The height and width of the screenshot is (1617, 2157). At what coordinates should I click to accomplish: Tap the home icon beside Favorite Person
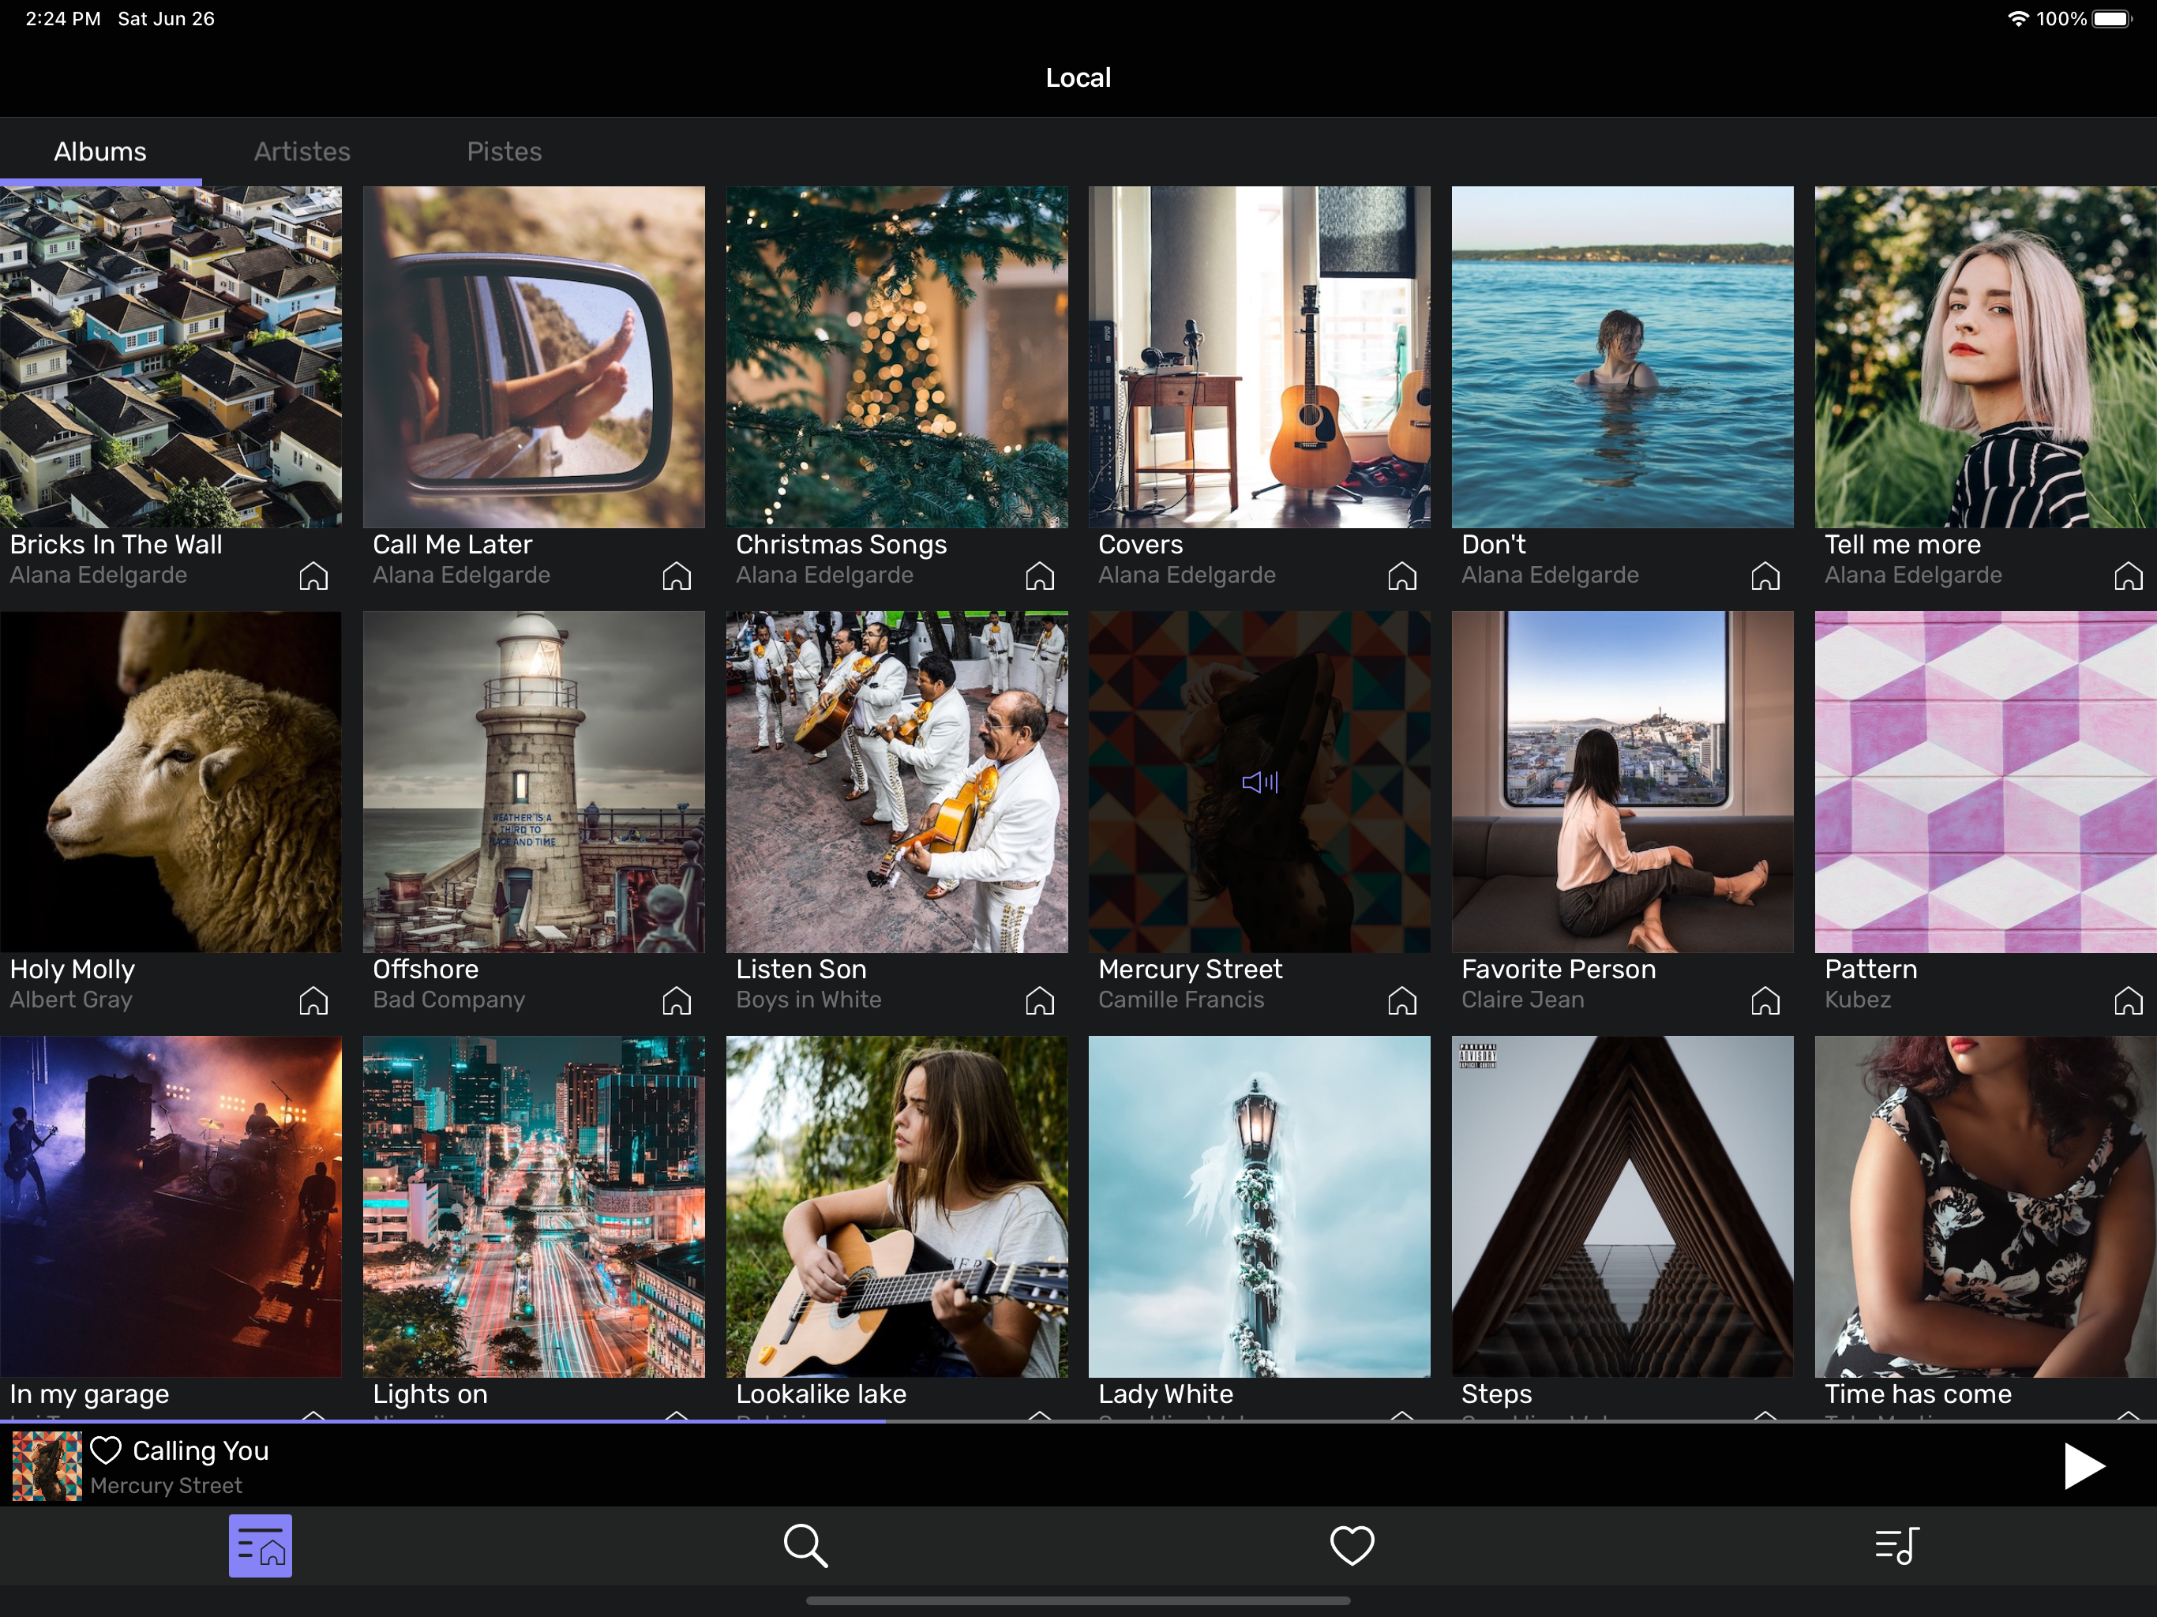[1765, 1000]
